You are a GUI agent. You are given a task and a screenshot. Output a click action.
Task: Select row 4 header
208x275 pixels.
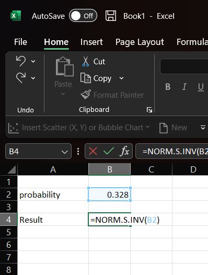[8, 220]
